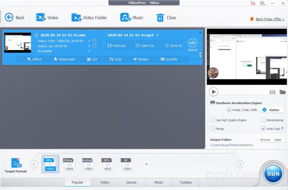Clear the file list

(166, 18)
